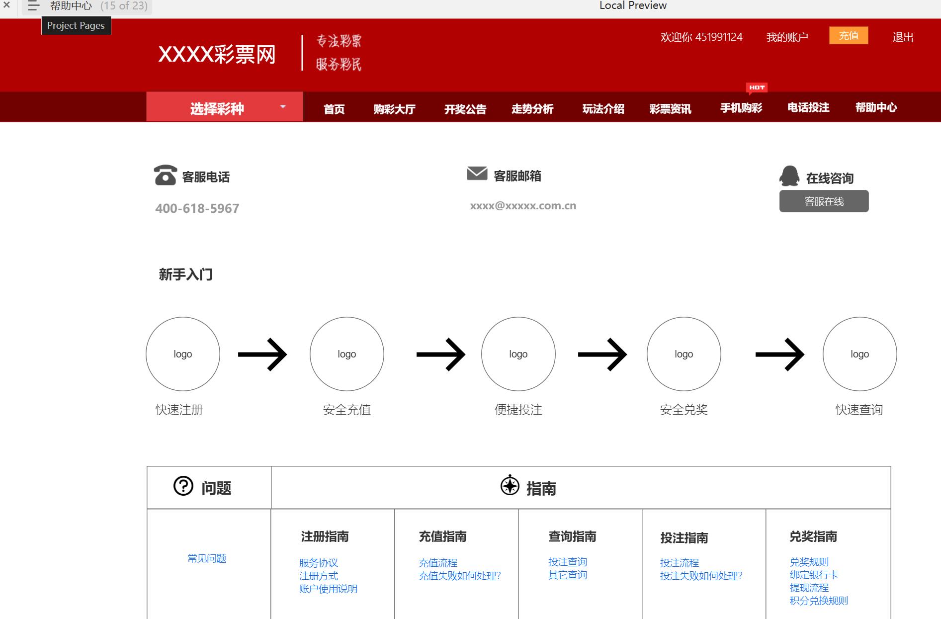Open the 充值失败如何处理? link
This screenshot has width=941, height=619.
pos(459,576)
